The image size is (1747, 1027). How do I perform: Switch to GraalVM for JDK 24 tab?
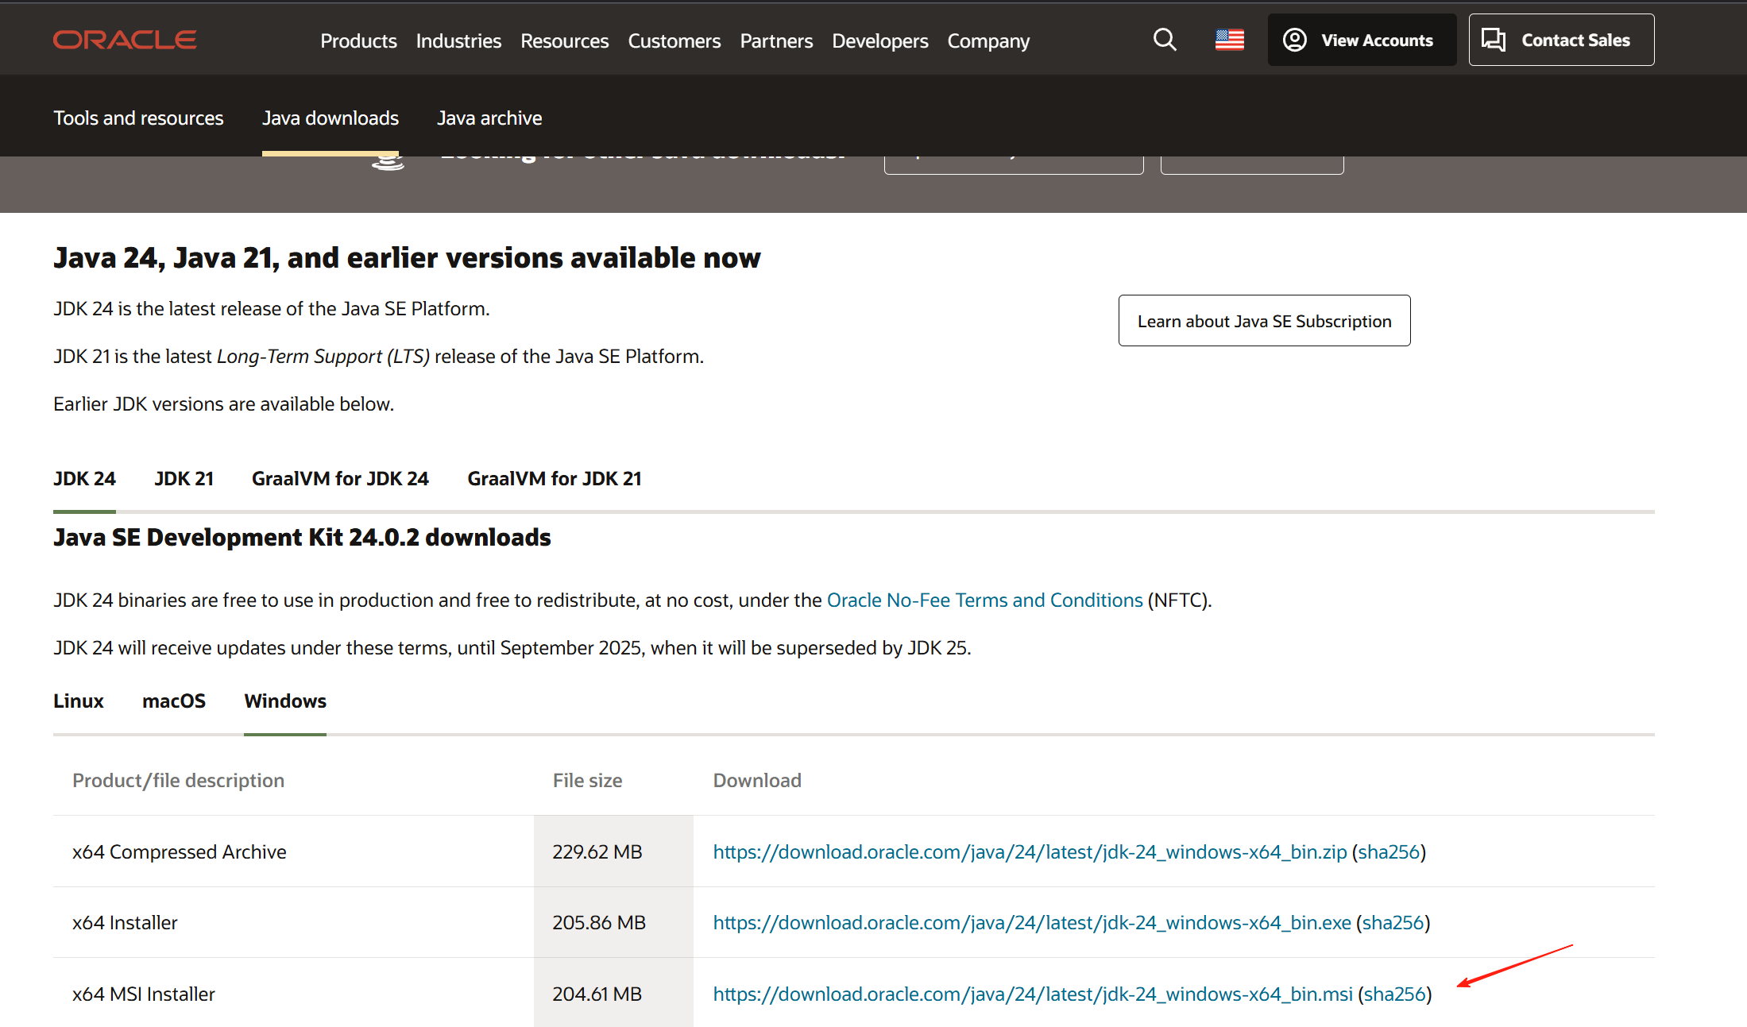point(340,478)
